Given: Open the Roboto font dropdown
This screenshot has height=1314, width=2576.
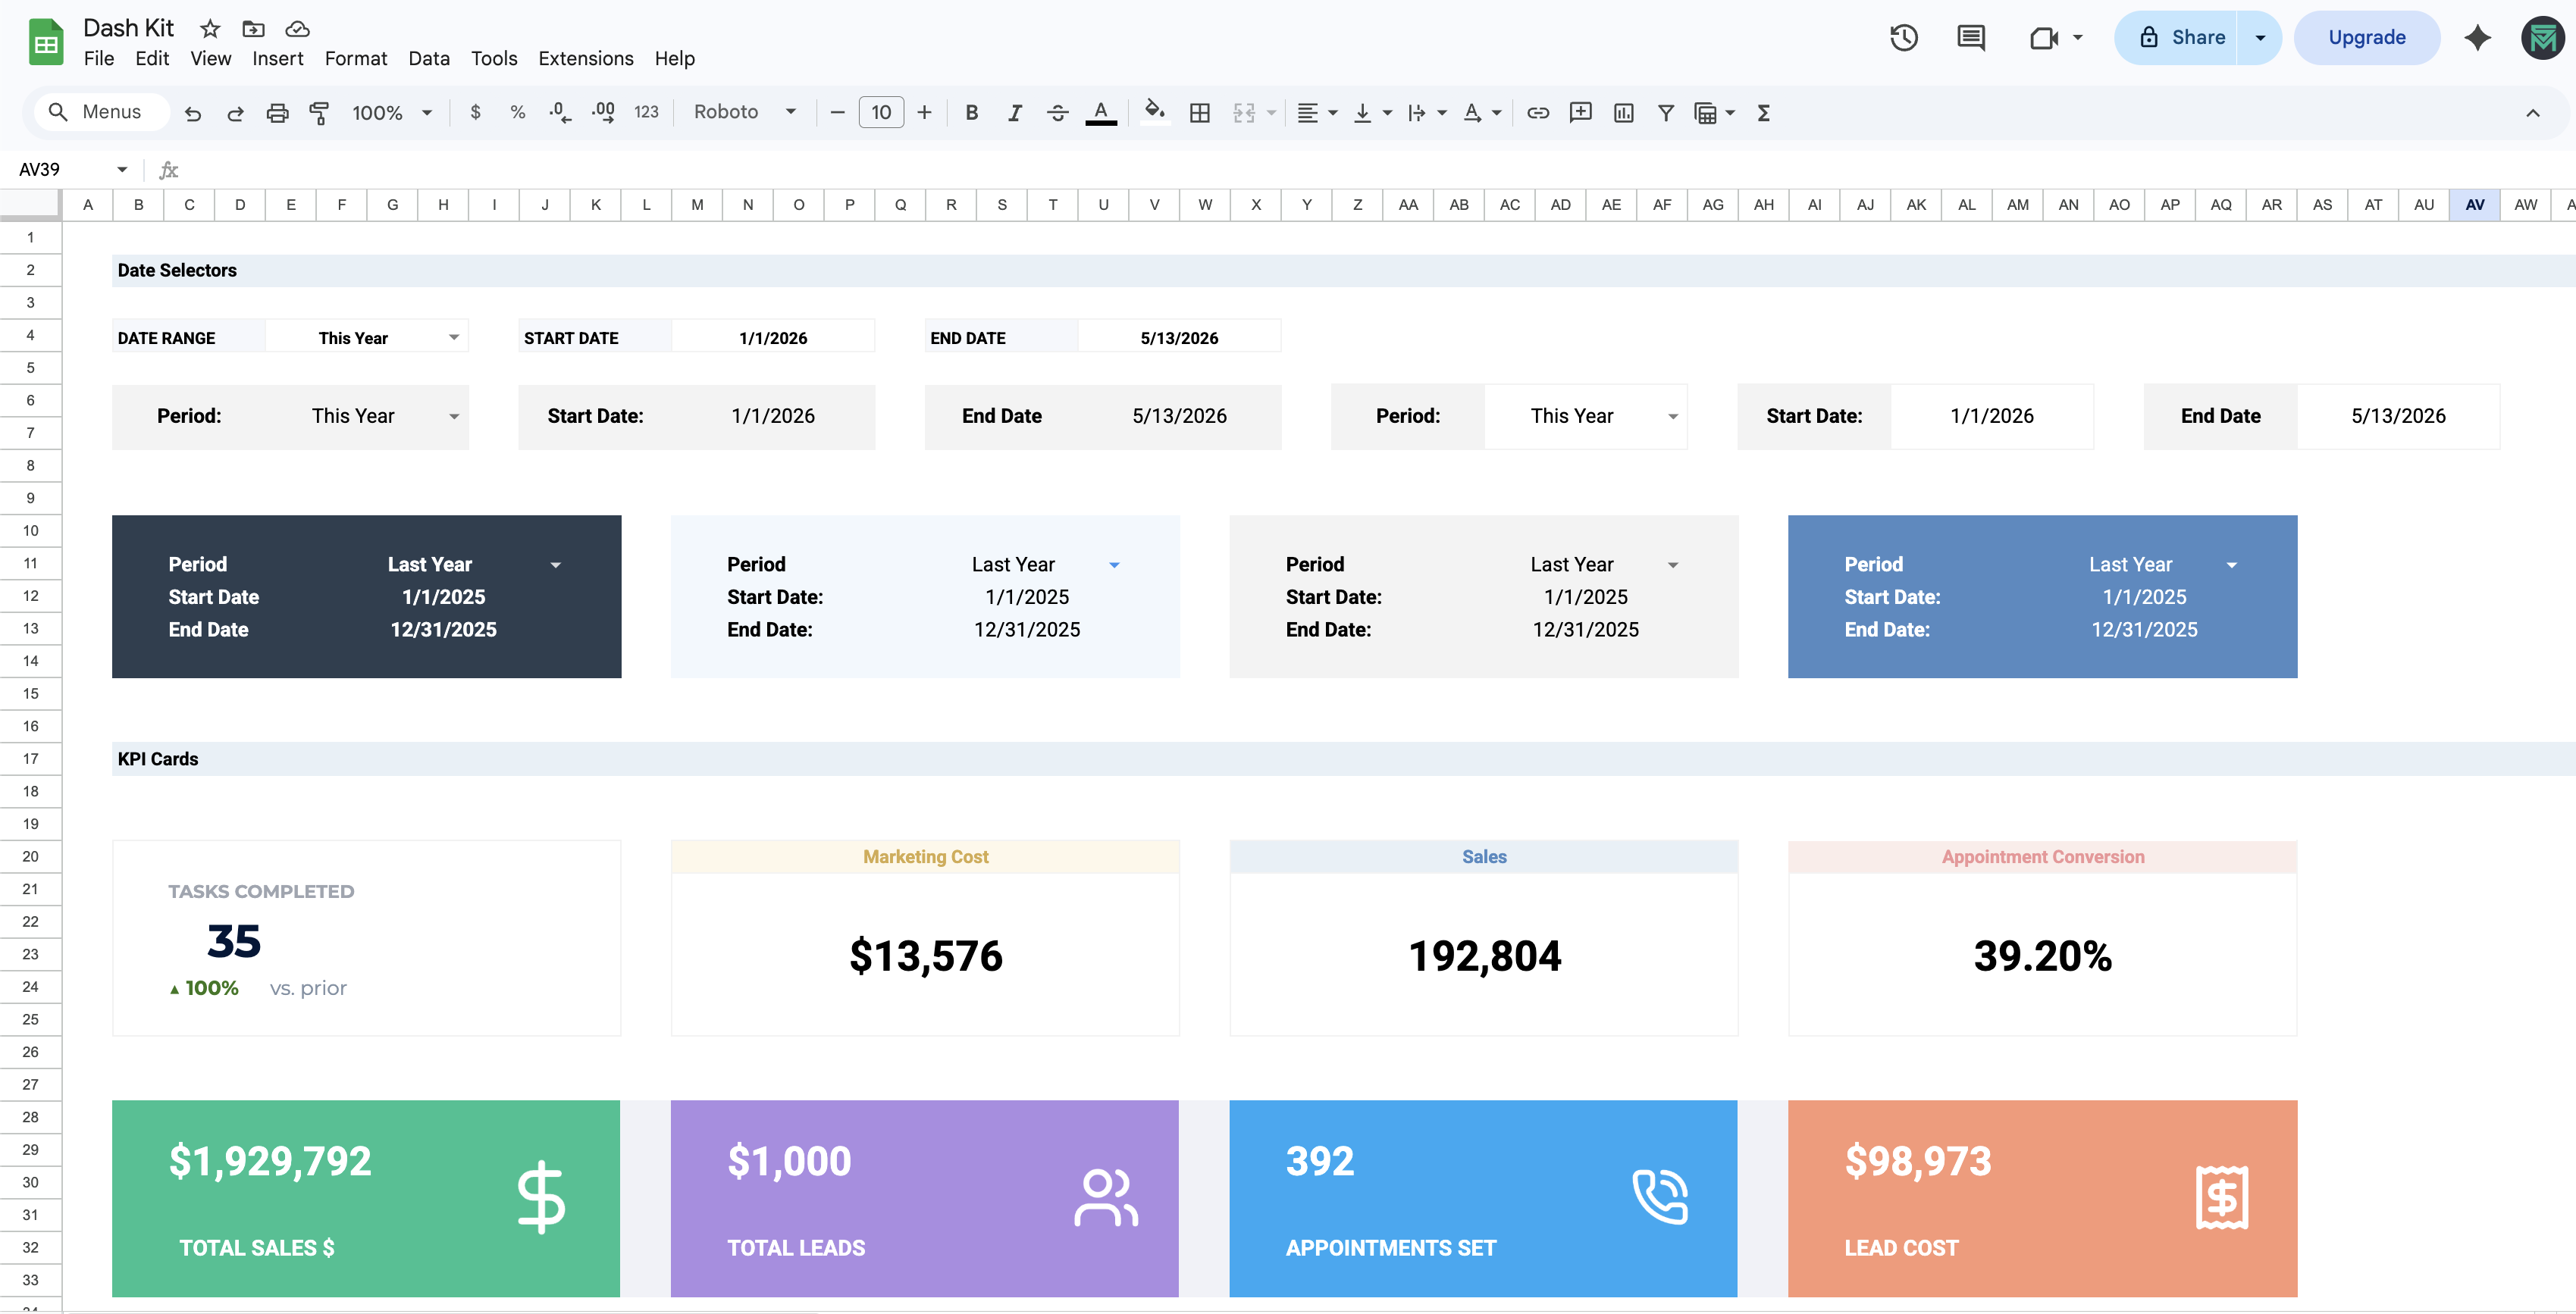Looking at the screenshot, I should click(x=745, y=113).
